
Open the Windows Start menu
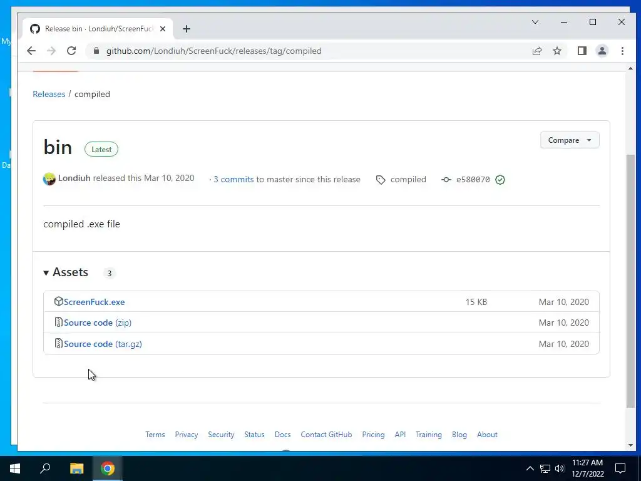15,468
